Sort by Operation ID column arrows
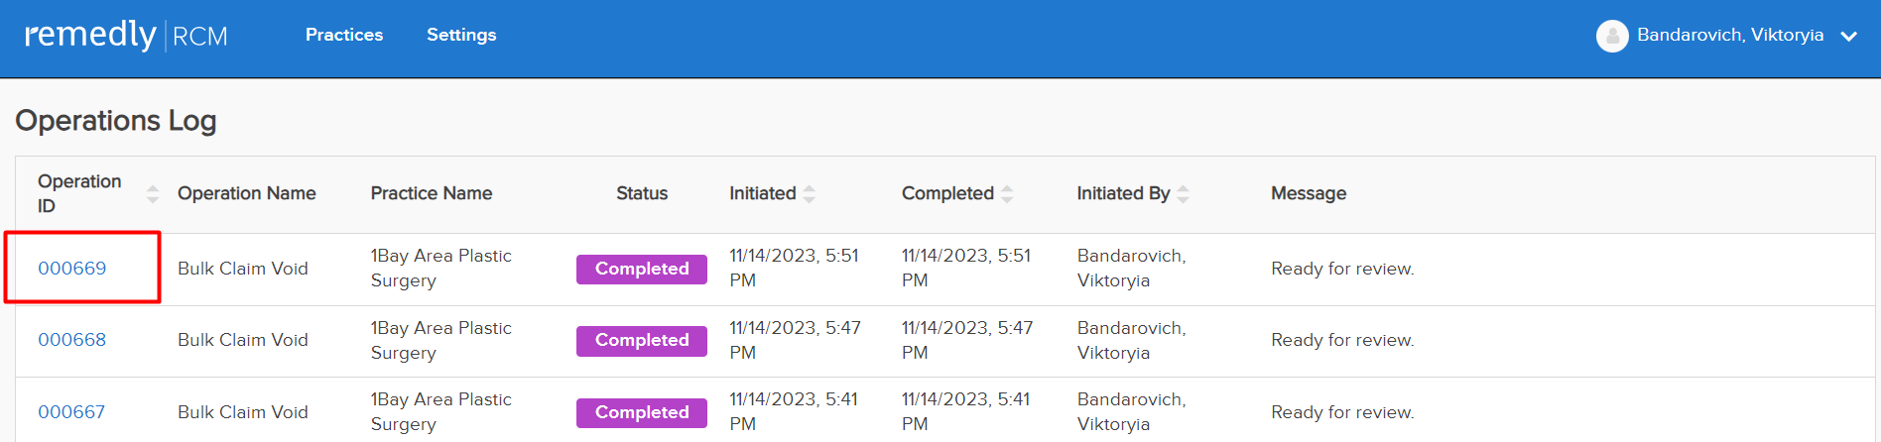This screenshot has height=442, width=1881. (152, 193)
